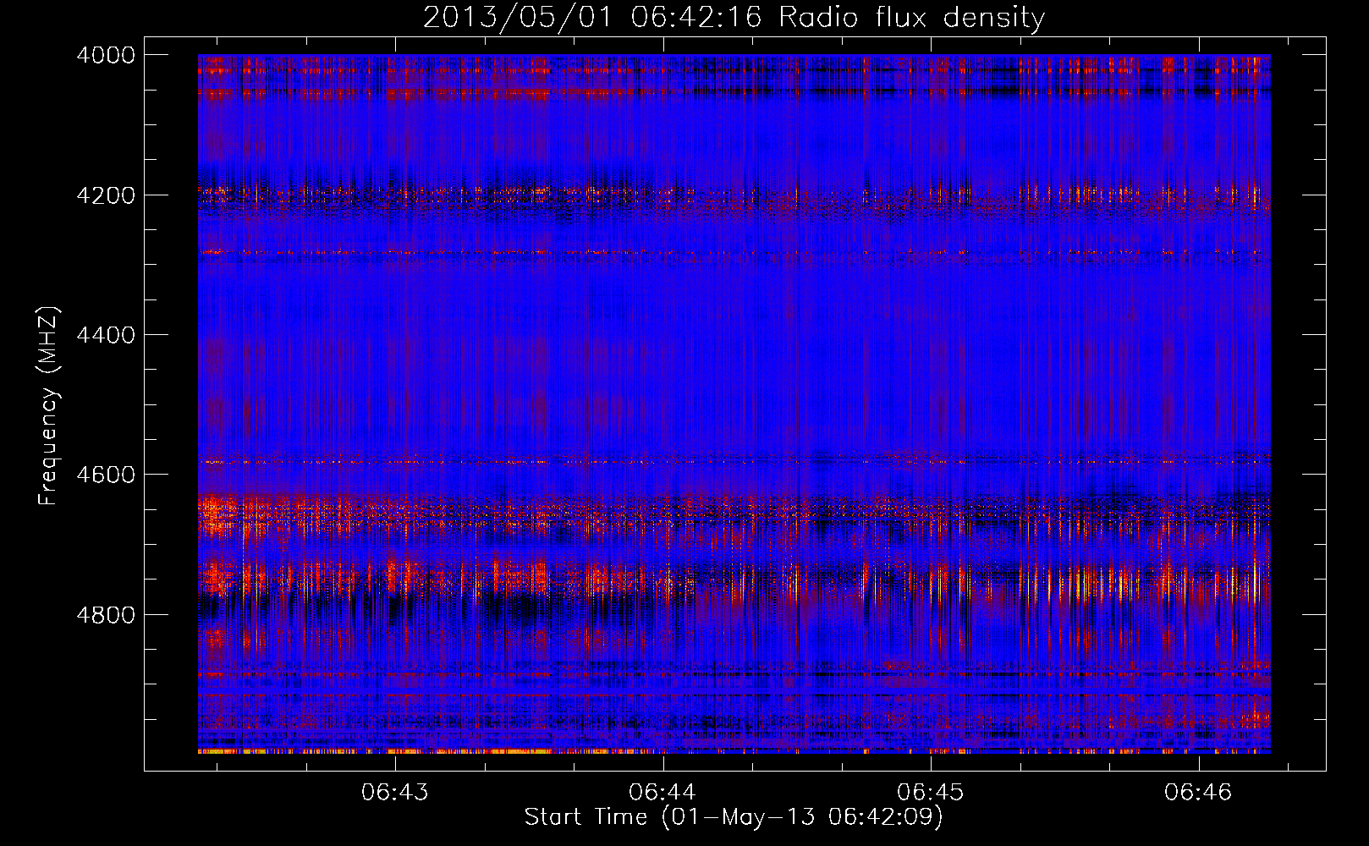Select the 4200 frequency axis label
The image size is (1369, 846).
[106, 195]
